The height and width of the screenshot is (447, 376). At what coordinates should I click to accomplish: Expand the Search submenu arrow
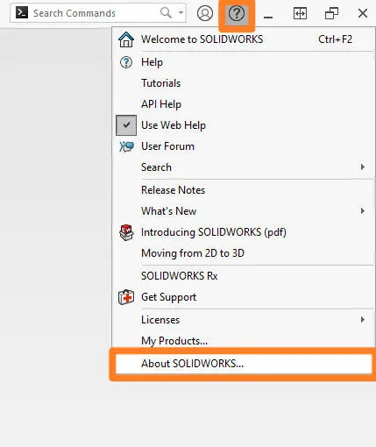tap(363, 167)
